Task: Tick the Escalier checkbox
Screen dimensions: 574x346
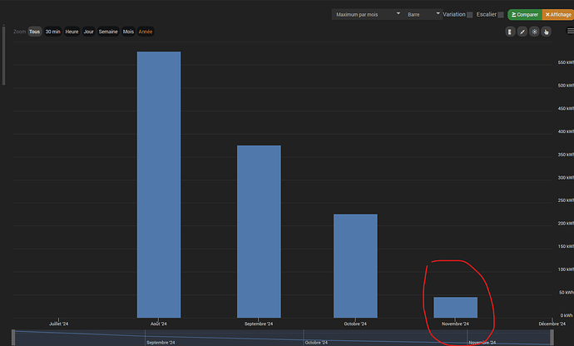Action: tap(501, 15)
